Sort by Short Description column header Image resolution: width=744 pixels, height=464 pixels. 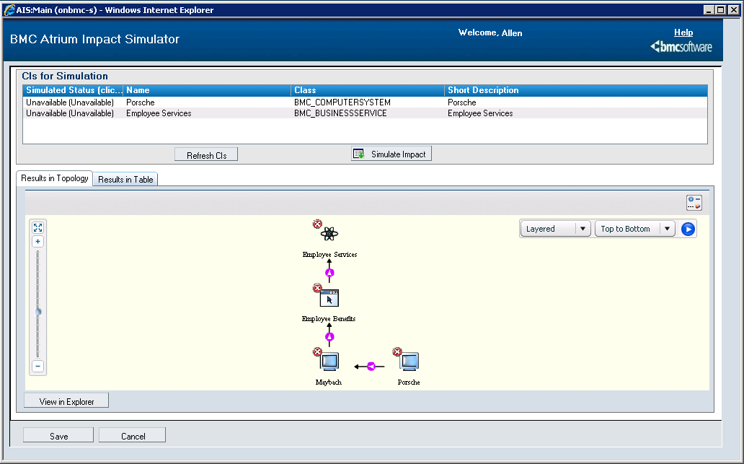(x=576, y=90)
